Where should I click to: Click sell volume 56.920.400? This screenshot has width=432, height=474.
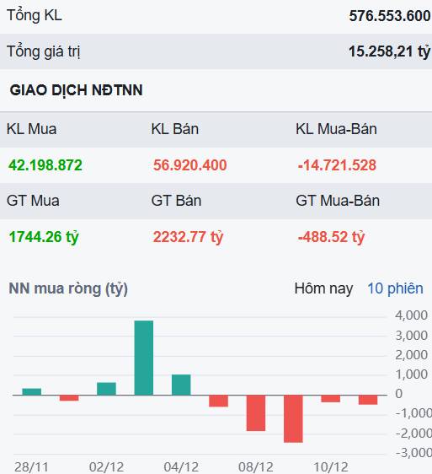pyautogui.click(x=189, y=165)
